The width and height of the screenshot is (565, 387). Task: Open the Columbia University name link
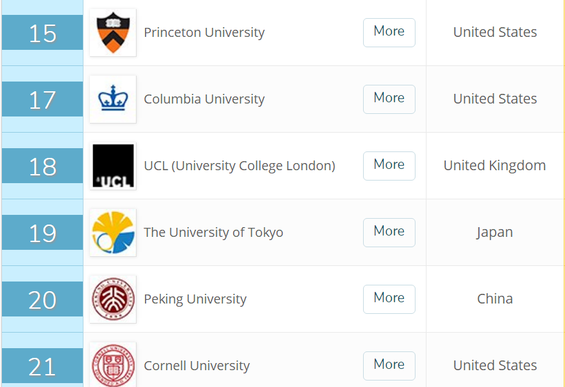point(205,99)
